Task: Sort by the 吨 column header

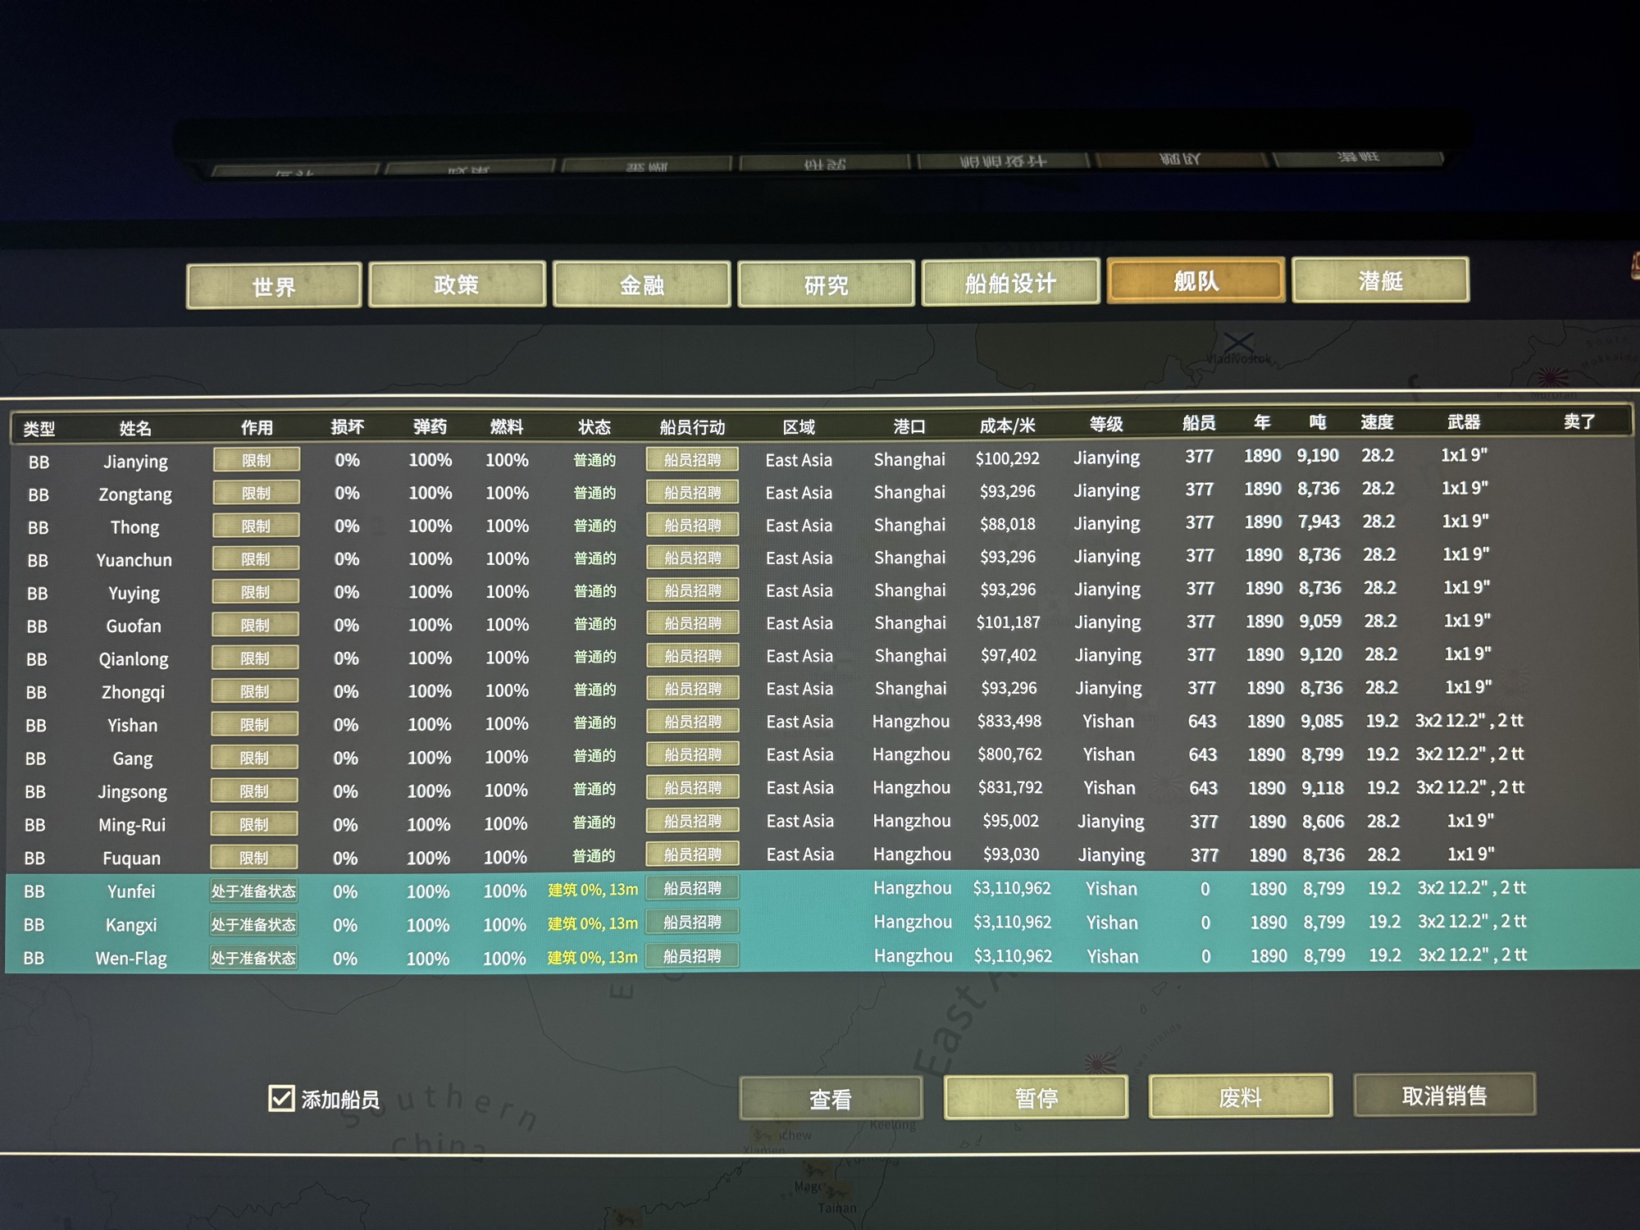Action: pyautogui.click(x=1317, y=421)
